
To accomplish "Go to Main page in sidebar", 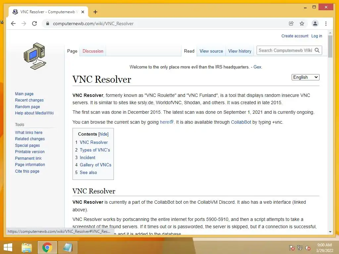I will (x=24, y=94).
